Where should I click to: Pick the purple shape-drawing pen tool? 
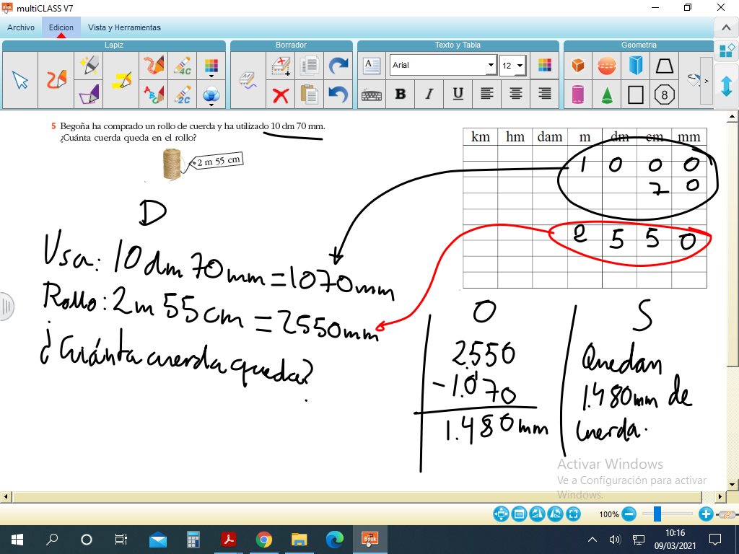[x=89, y=94]
